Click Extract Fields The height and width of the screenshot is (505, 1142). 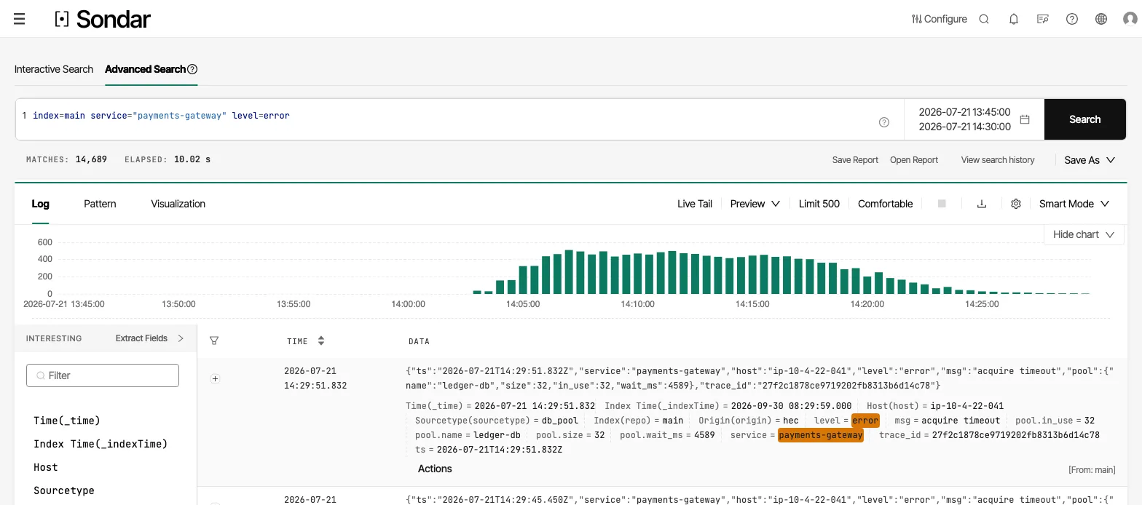(141, 338)
